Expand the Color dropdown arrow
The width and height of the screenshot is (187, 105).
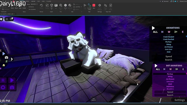click(65, 10)
